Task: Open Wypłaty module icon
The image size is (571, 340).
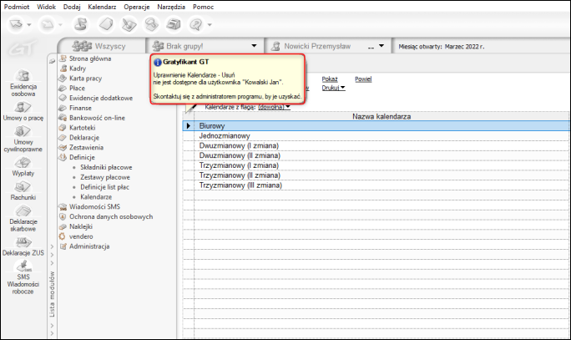Action: [23, 166]
